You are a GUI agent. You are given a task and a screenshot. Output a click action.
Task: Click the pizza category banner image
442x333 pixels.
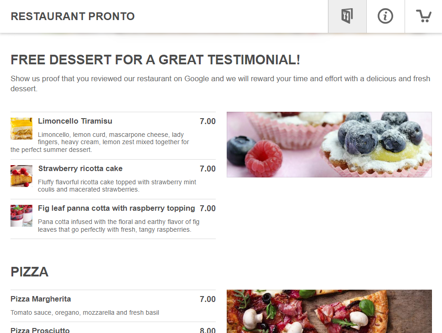click(x=329, y=311)
